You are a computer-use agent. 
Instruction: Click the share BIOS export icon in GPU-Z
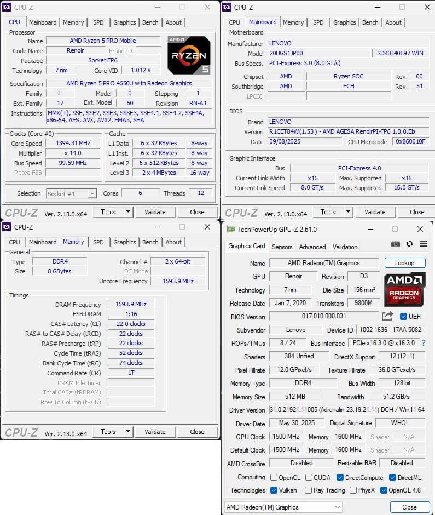pyautogui.click(x=387, y=316)
